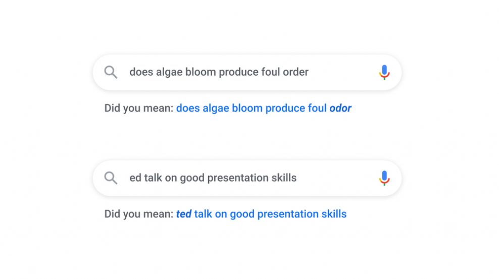Click the magnifier icon before 'does algae bloom'
The width and height of the screenshot is (499, 279).
point(111,72)
